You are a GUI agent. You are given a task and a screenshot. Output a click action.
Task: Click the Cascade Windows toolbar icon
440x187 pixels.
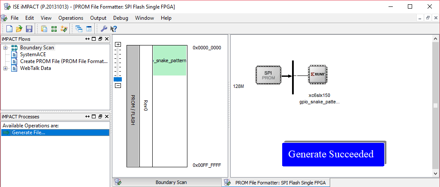[79, 29]
